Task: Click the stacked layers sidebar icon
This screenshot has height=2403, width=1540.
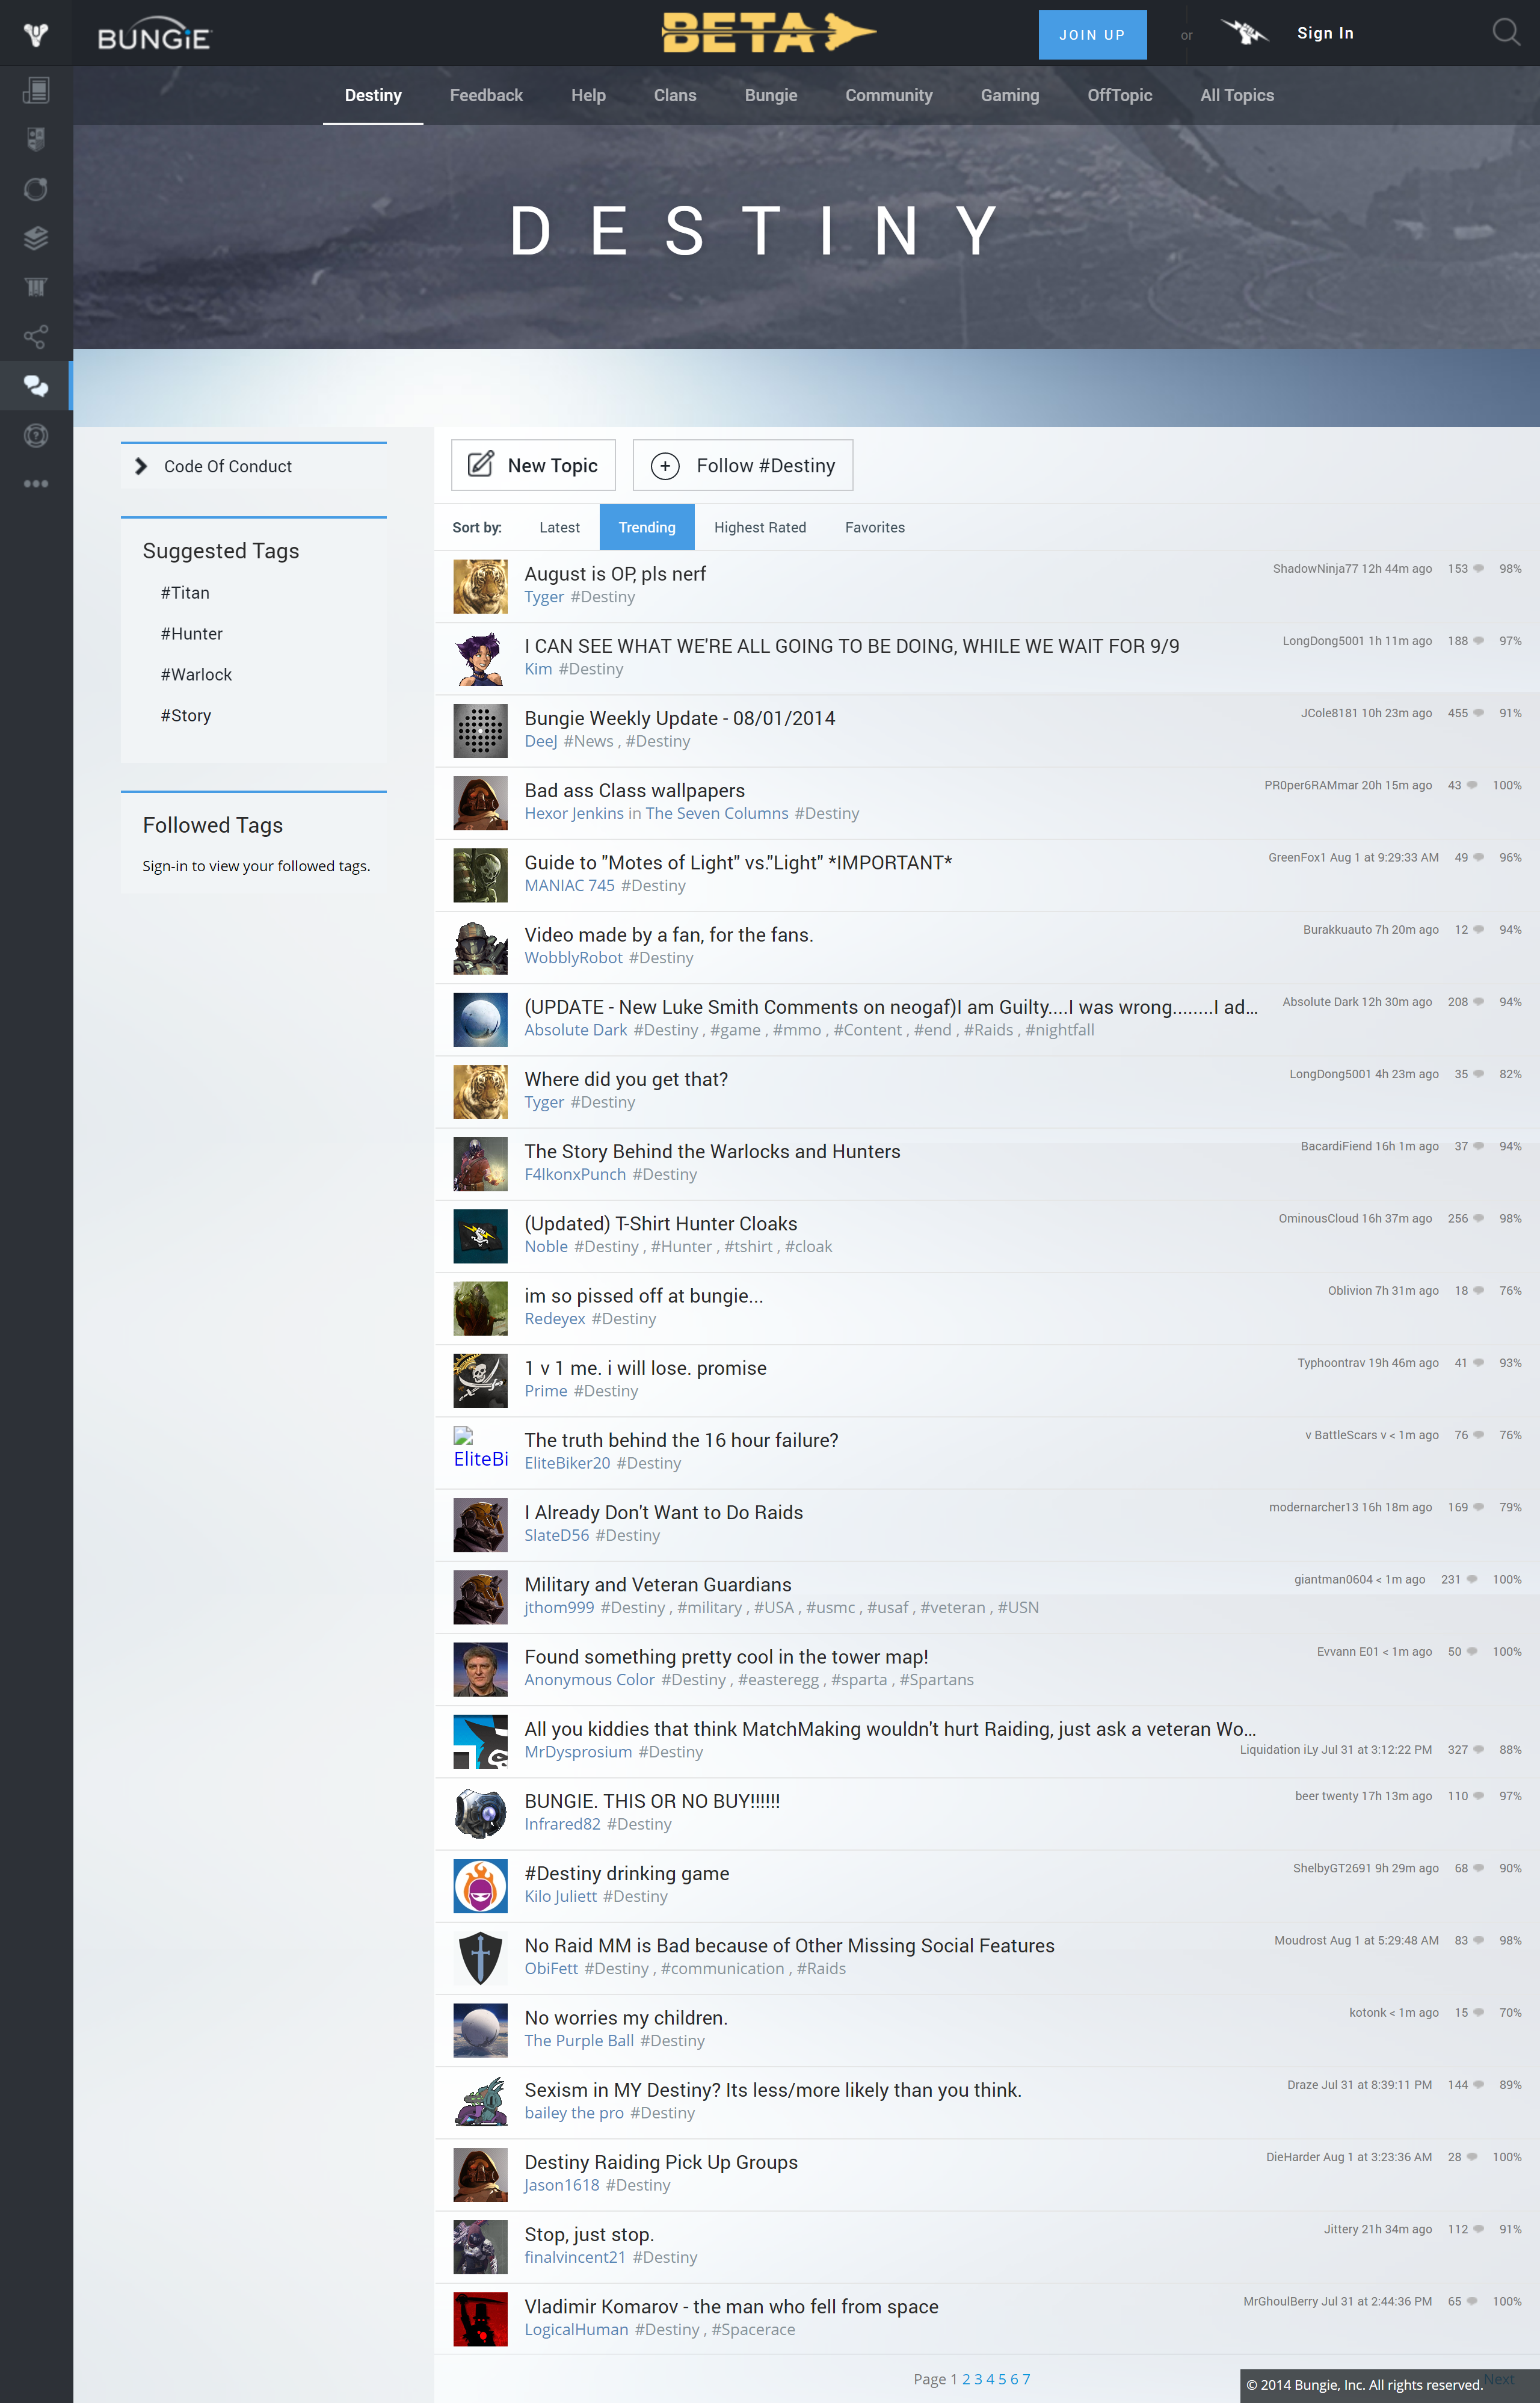Action: point(36,238)
